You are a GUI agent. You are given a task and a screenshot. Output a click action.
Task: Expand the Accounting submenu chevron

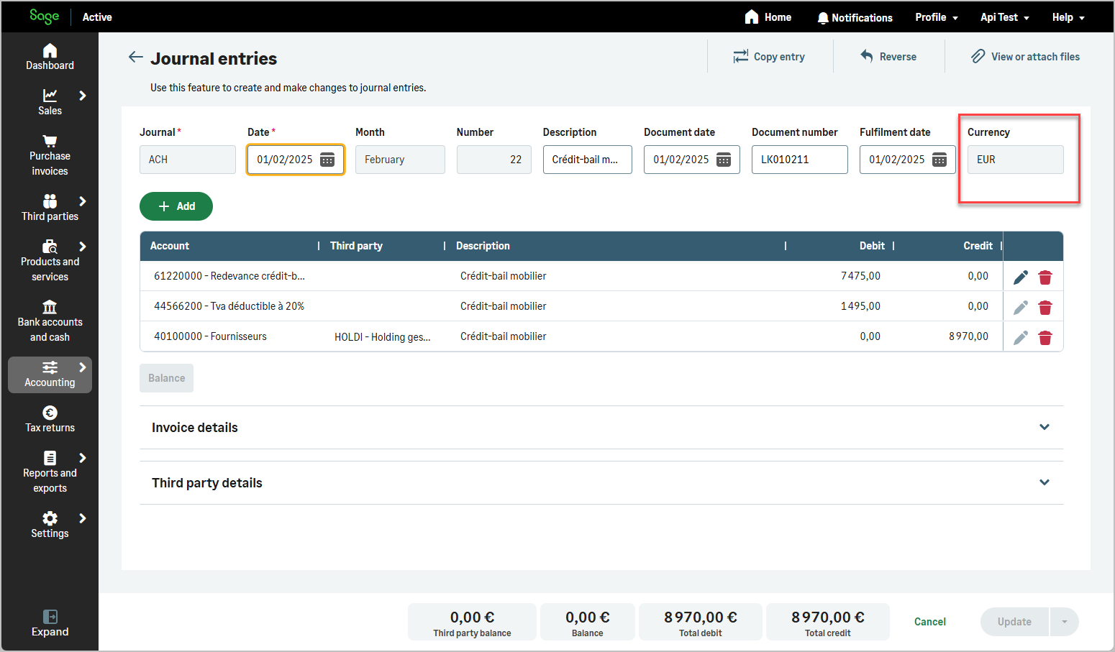coord(83,367)
